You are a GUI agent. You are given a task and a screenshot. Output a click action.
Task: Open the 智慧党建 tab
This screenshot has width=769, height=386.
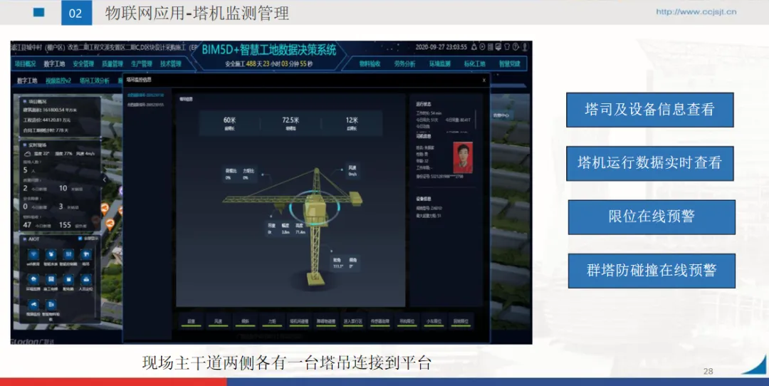(509, 64)
